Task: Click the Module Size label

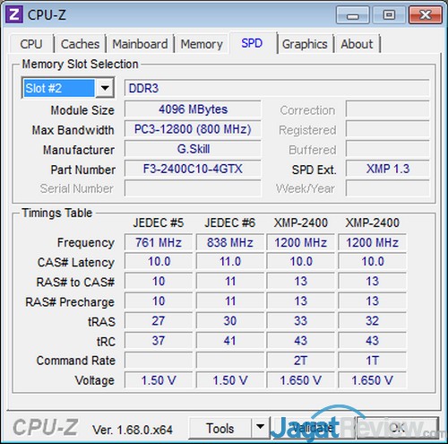Action: click(82, 110)
